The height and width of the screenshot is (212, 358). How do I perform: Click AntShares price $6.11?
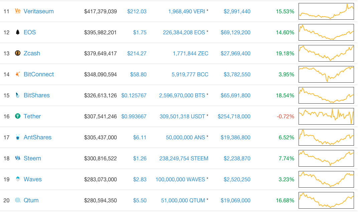[140, 137]
